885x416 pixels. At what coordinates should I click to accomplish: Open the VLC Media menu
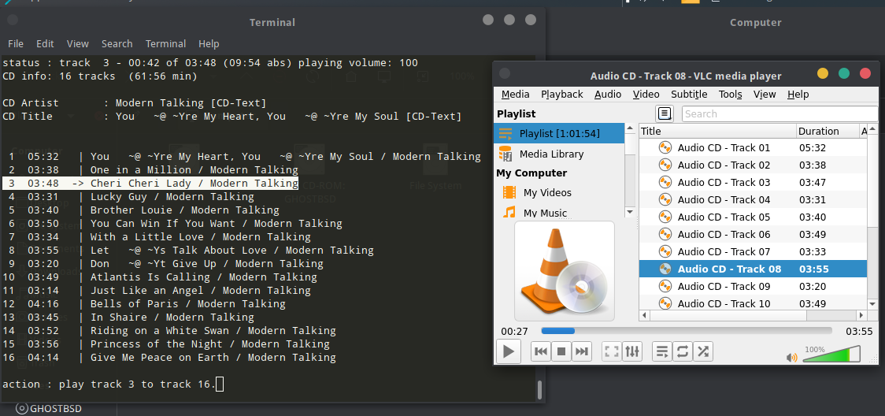click(x=515, y=95)
